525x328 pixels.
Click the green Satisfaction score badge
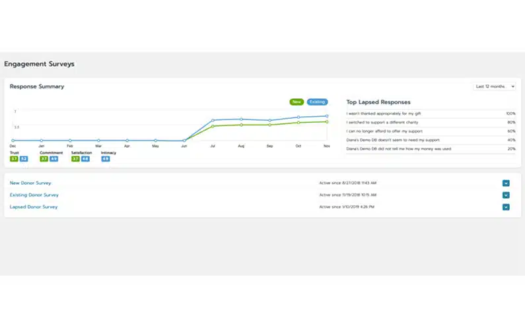click(x=76, y=159)
